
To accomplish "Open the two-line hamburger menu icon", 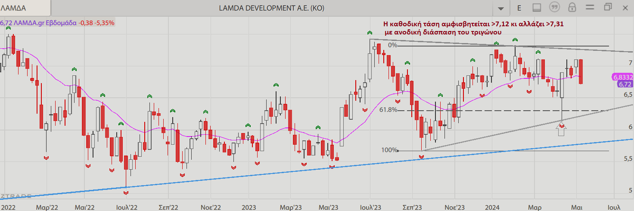I will [590, 7].
